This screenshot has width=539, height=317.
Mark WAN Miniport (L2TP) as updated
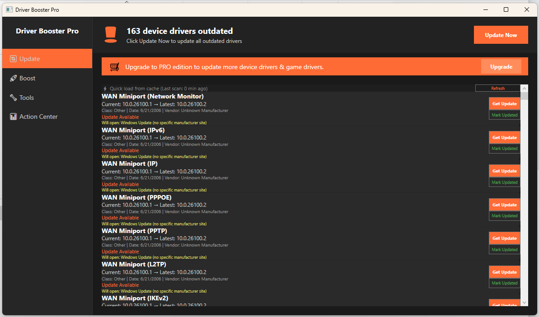click(x=504, y=283)
